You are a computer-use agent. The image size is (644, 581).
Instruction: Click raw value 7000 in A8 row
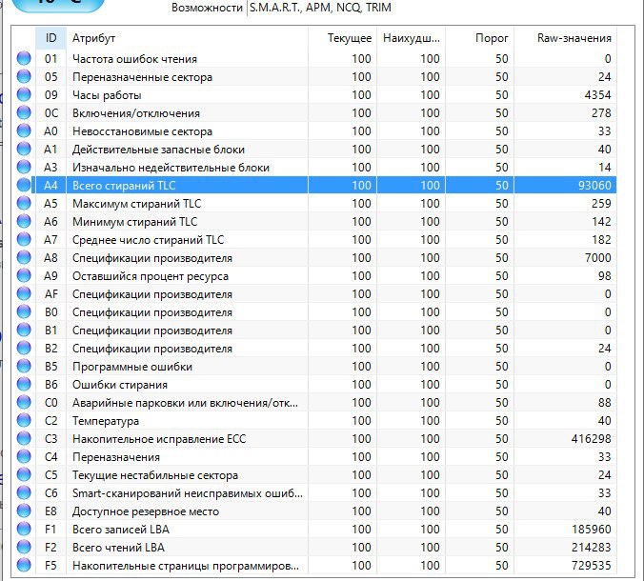pos(598,257)
